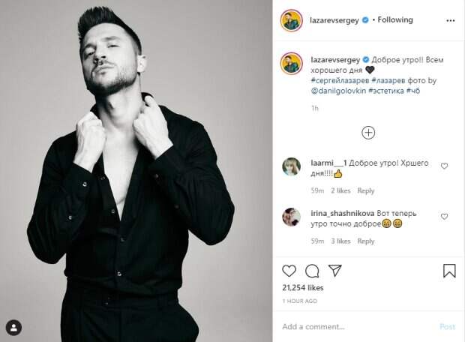
Task: Click Post to submit comment
Action: coord(447,327)
